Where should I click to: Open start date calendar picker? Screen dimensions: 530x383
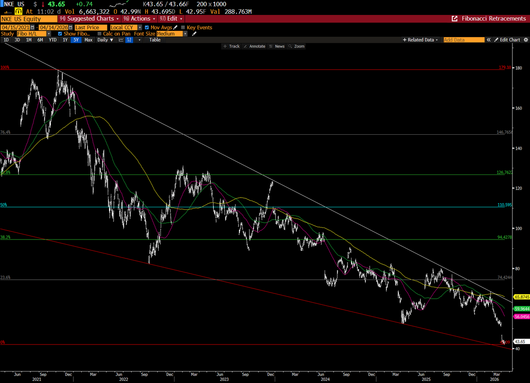pos(33,27)
